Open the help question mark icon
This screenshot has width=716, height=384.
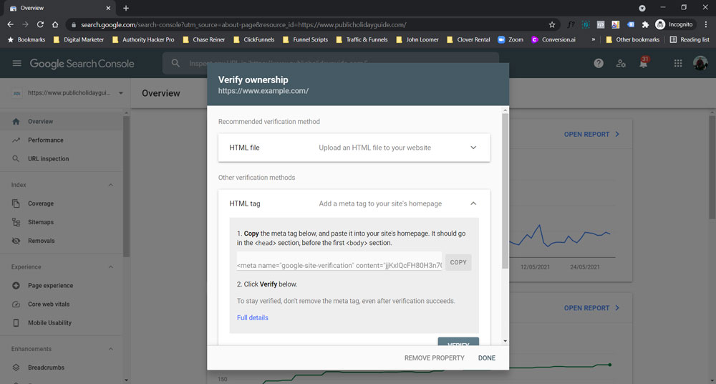(599, 64)
